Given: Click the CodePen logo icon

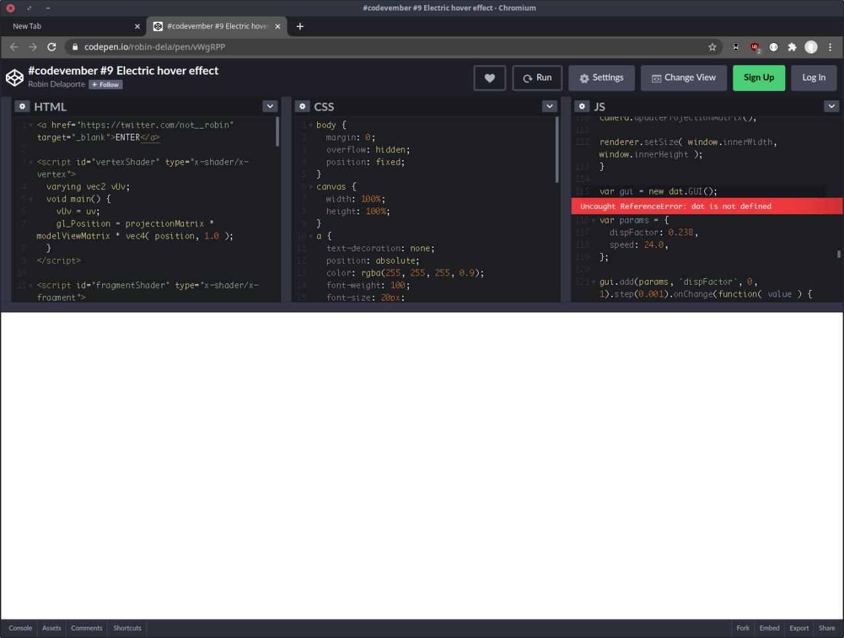Looking at the screenshot, I should [15, 77].
